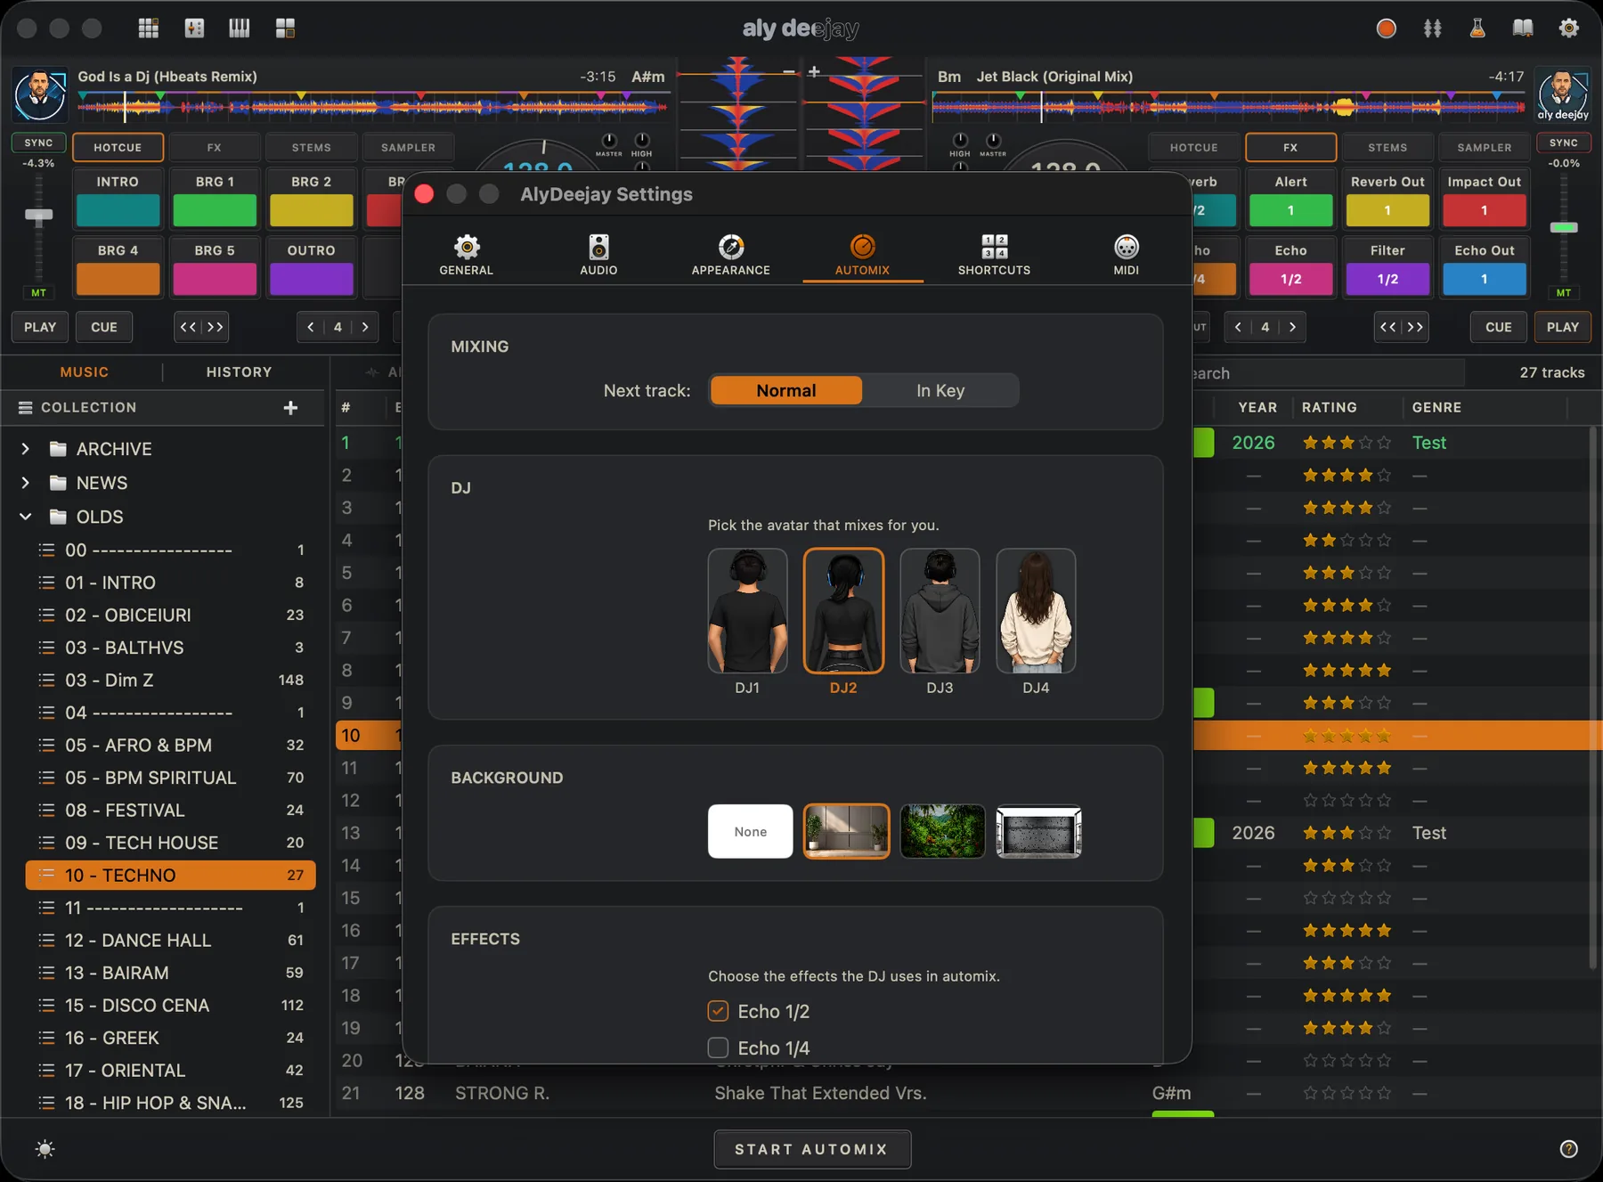Viewport: 1603px width, 1182px height.
Task: Open the HISTORY tab in browser
Action: click(239, 372)
